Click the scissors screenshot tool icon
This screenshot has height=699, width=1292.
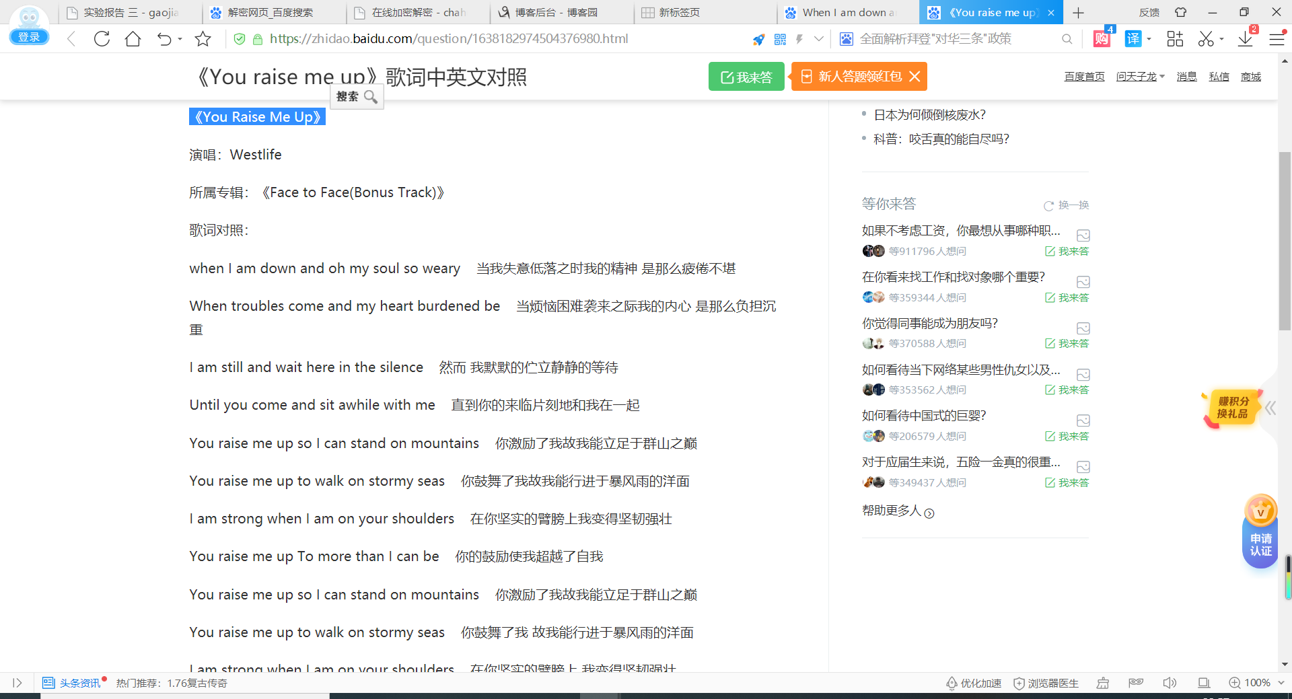pos(1206,39)
